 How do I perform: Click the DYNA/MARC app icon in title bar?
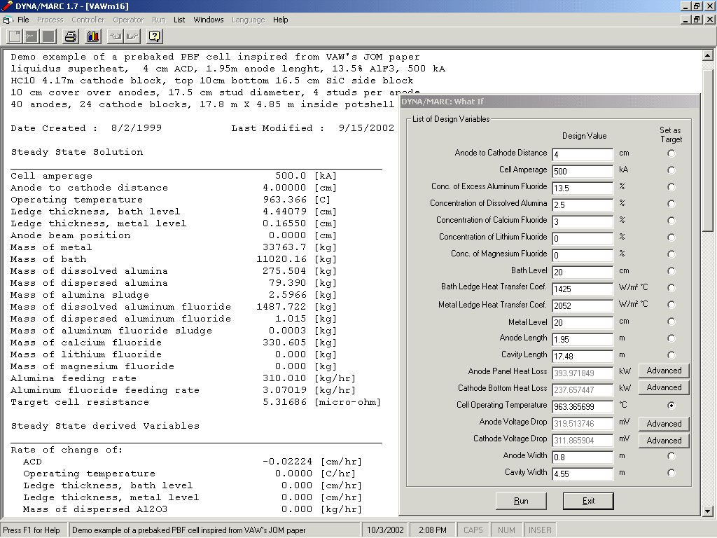click(8, 6)
